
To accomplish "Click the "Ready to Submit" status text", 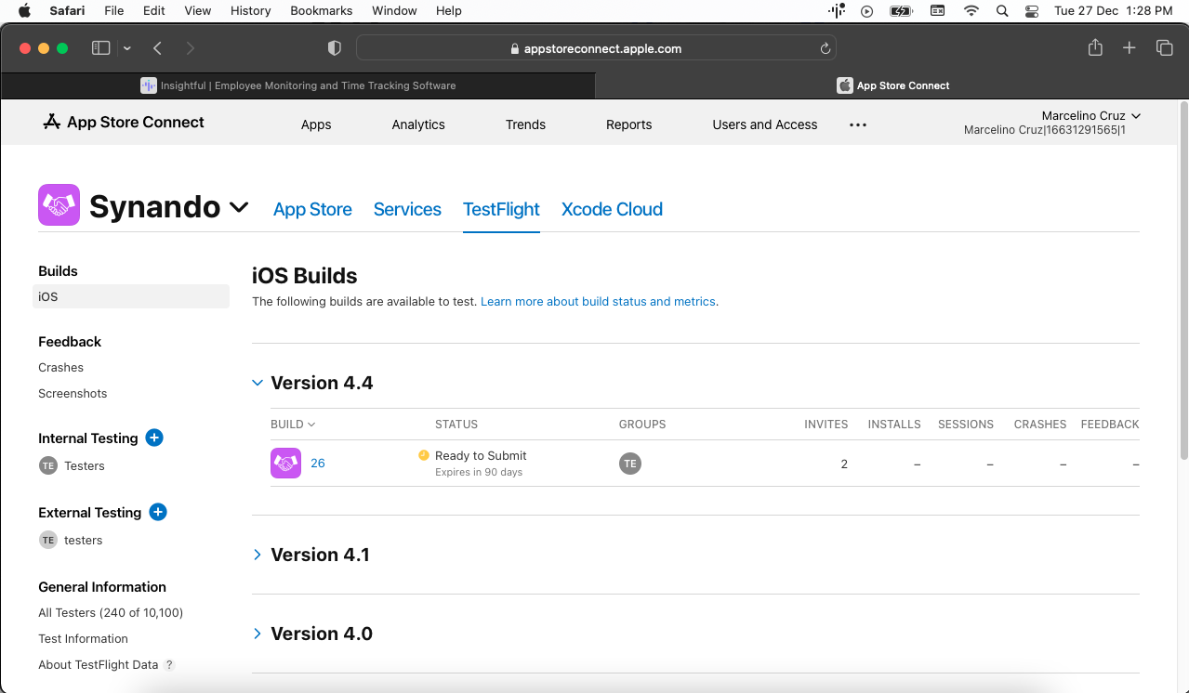I will point(481,455).
